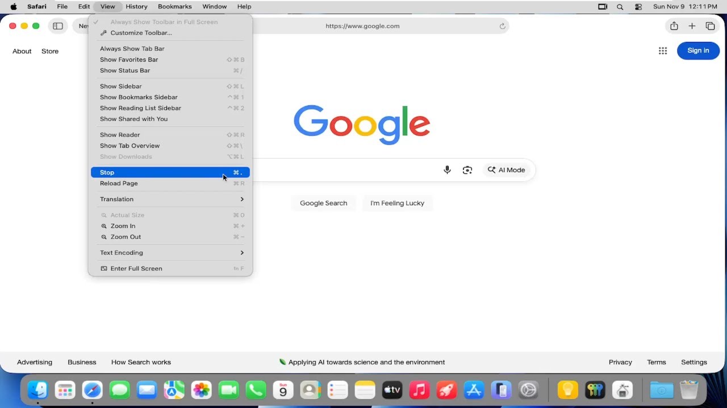The height and width of the screenshot is (408, 727).
Task: Toggle Show Status Bar menu item
Action: pyautogui.click(x=170, y=70)
